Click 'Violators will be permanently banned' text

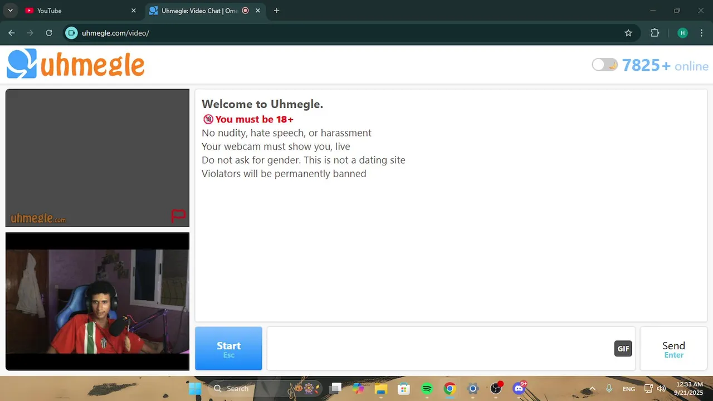point(284,173)
